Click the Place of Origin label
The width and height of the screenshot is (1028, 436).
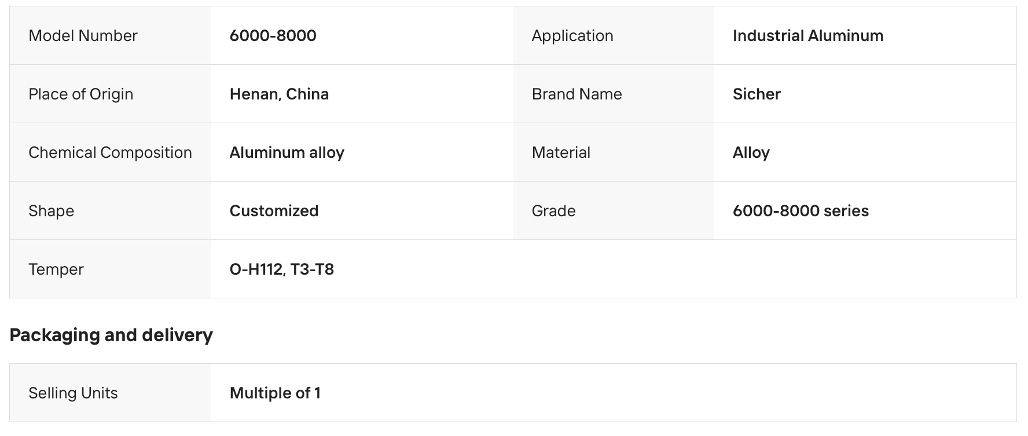tap(81, 94)
